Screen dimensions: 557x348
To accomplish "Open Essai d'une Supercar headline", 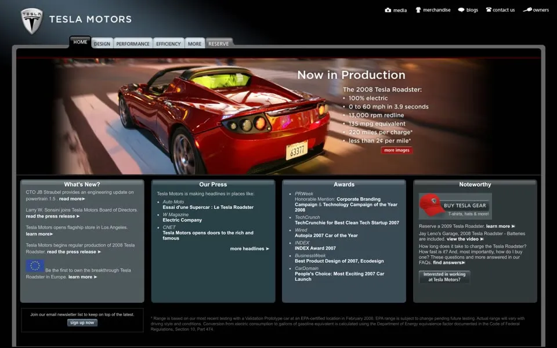I will 208,208.
